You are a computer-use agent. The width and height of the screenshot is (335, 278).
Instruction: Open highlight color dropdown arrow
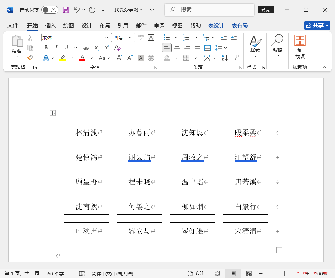pyautogui.click(x=72, y=58)
